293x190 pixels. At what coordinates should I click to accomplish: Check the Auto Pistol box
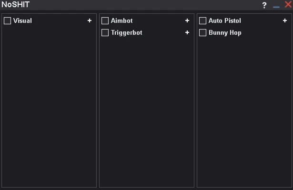pyautogui.click(x=203, y=20)
